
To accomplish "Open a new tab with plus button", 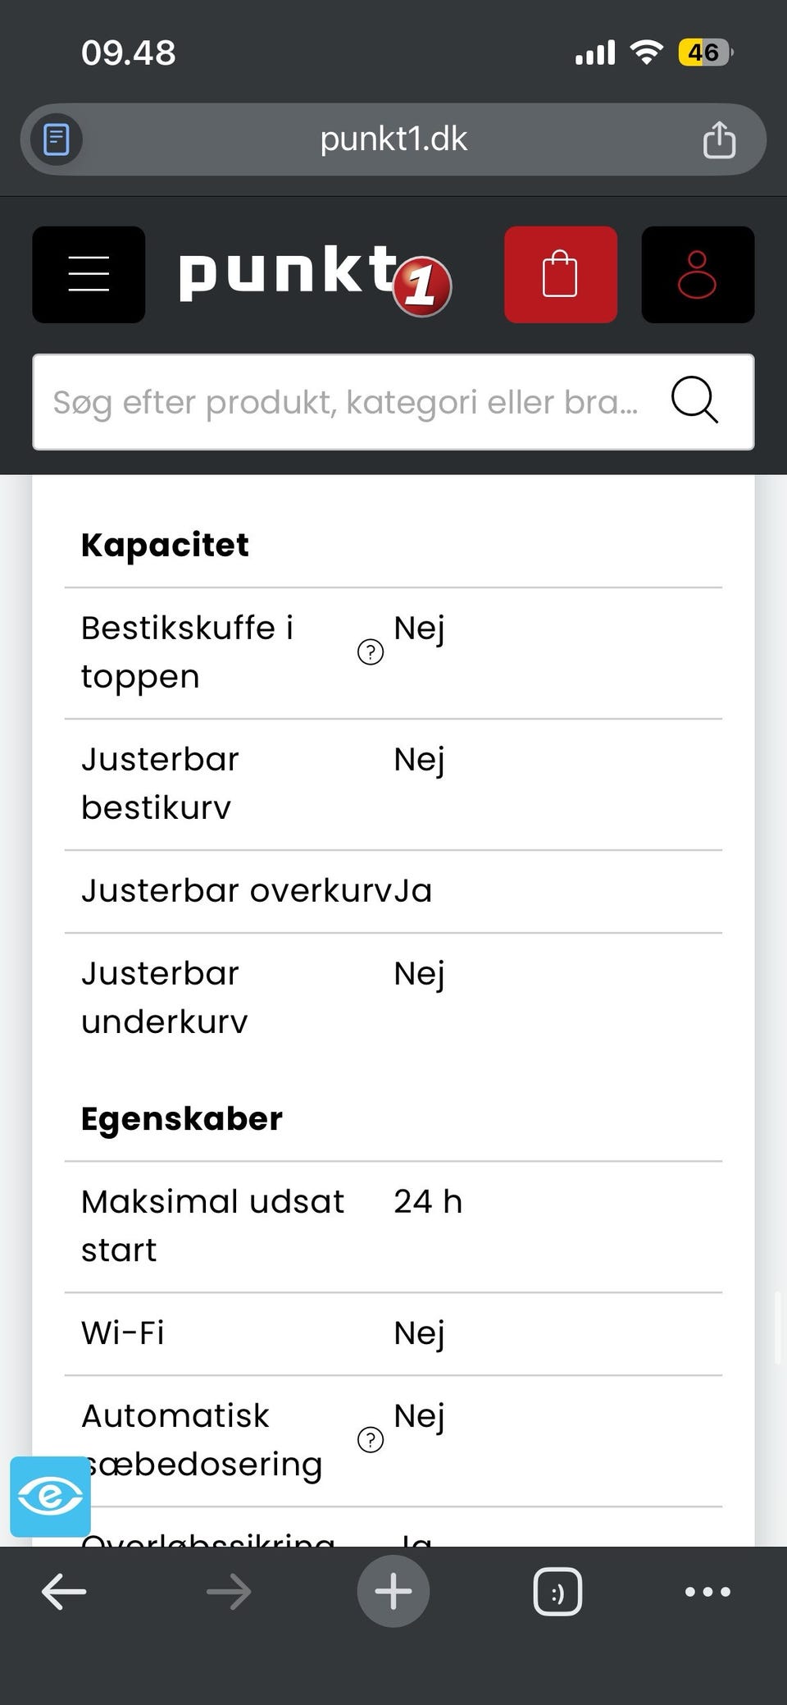I will pyautogui.click(x=393, y=1592).
